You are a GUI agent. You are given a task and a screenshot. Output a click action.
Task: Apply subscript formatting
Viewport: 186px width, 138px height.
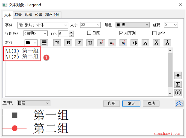(112, 43)
